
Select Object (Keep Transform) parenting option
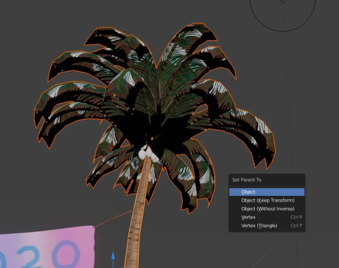click(x=267, y=200)
